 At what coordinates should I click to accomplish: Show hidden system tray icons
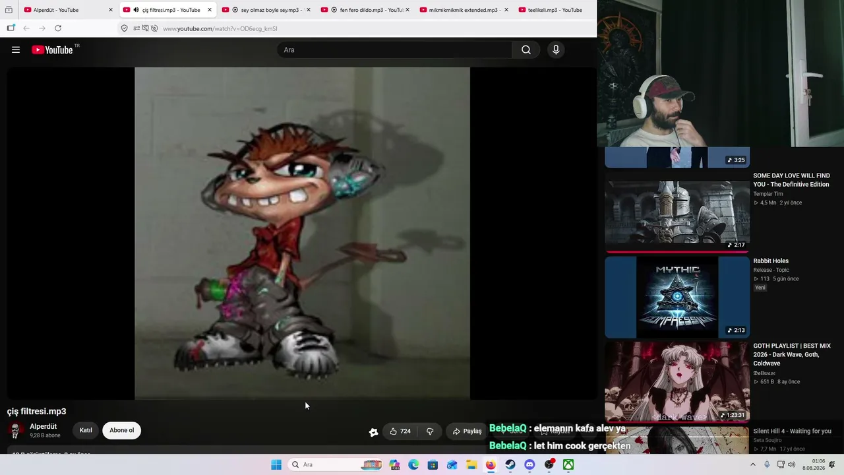pos(753,464)
